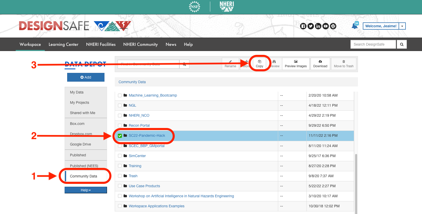
Task: Check the NGL folder checkbox
Action: [120, 105]
